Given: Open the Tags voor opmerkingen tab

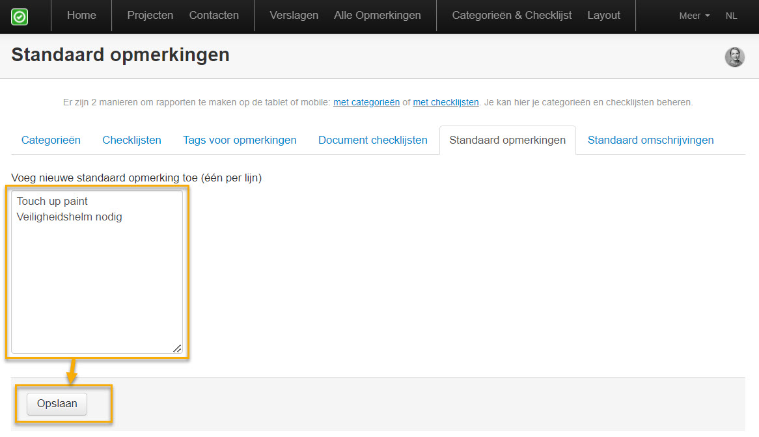Looking at the screenshot, I should 240,140.
